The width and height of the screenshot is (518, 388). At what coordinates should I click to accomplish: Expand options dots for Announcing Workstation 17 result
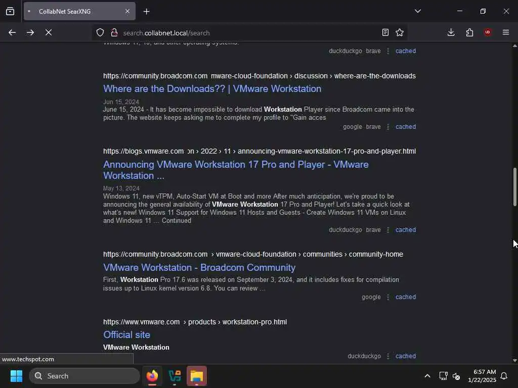click(x=388, y=230)
